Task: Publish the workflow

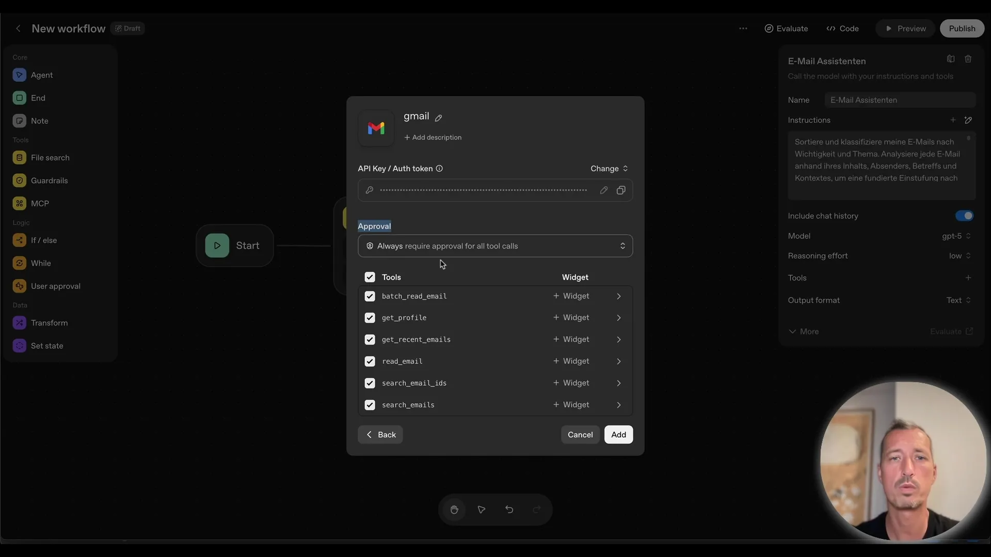Action: [x=962, y=28]
